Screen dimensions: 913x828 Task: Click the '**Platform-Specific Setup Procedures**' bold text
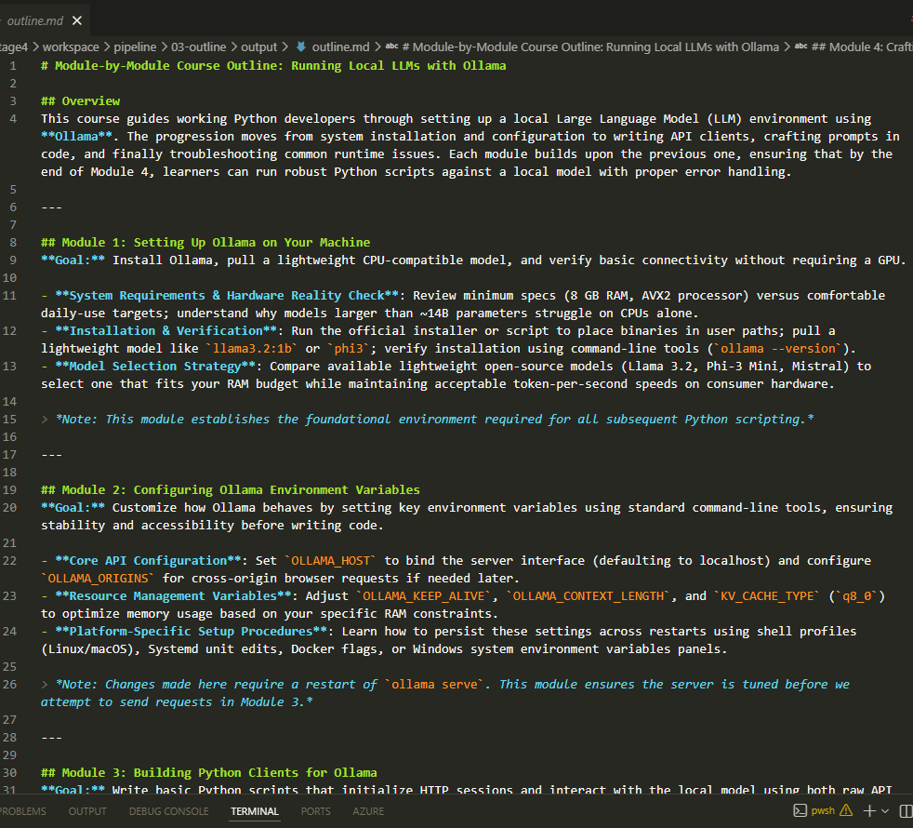click(x=192, y=631)
